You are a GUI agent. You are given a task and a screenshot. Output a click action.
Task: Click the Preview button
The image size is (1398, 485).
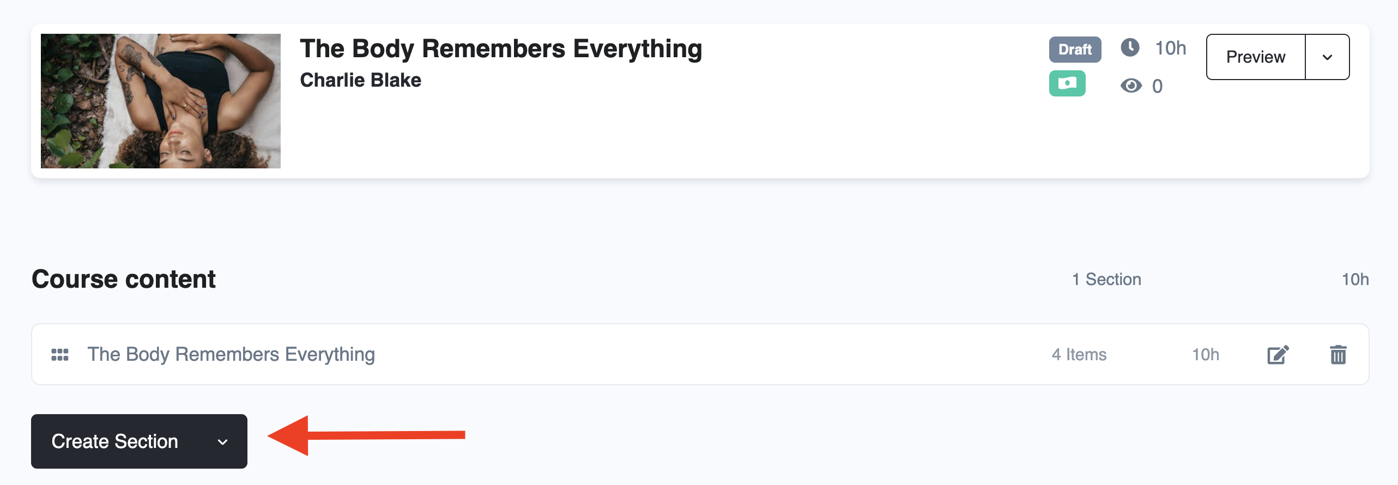click(x=1256, y=57)
